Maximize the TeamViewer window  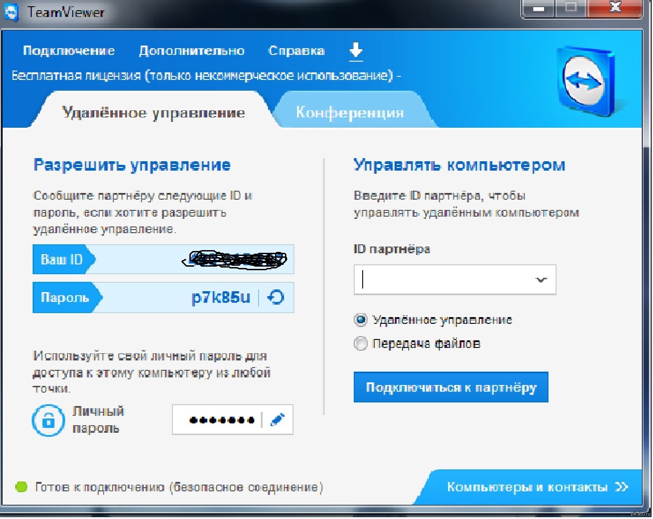[x=571, y=8]
